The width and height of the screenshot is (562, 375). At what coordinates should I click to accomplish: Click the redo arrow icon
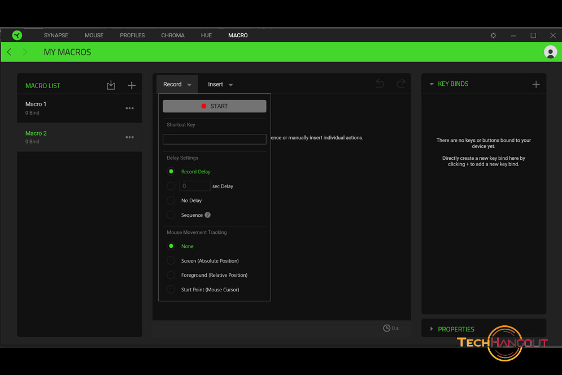(x=400, y=84)
